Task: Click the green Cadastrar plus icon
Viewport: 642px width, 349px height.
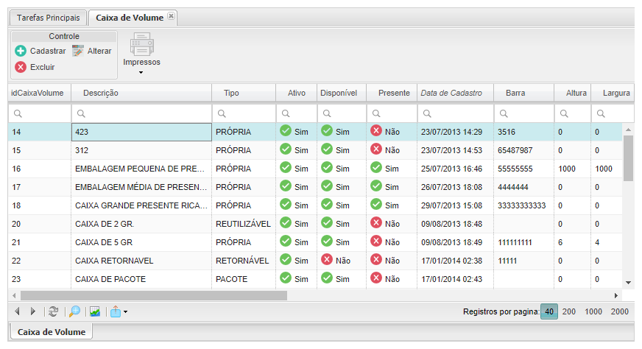Action: pos(21,51)
